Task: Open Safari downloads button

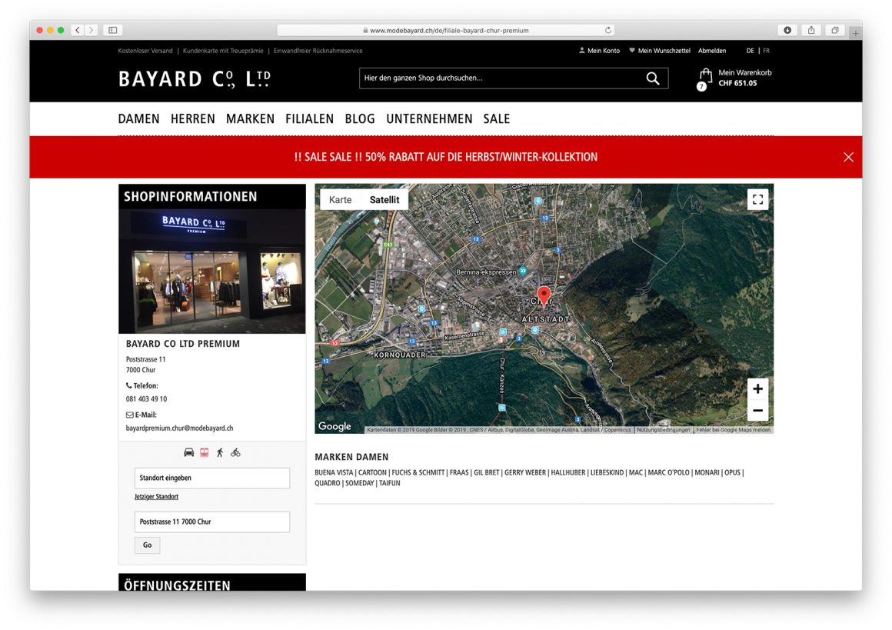Action: pyautogui.click(x=787, y=30)
